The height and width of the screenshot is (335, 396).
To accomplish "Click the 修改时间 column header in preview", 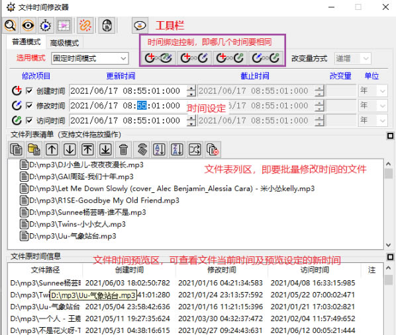I will 221,270.
